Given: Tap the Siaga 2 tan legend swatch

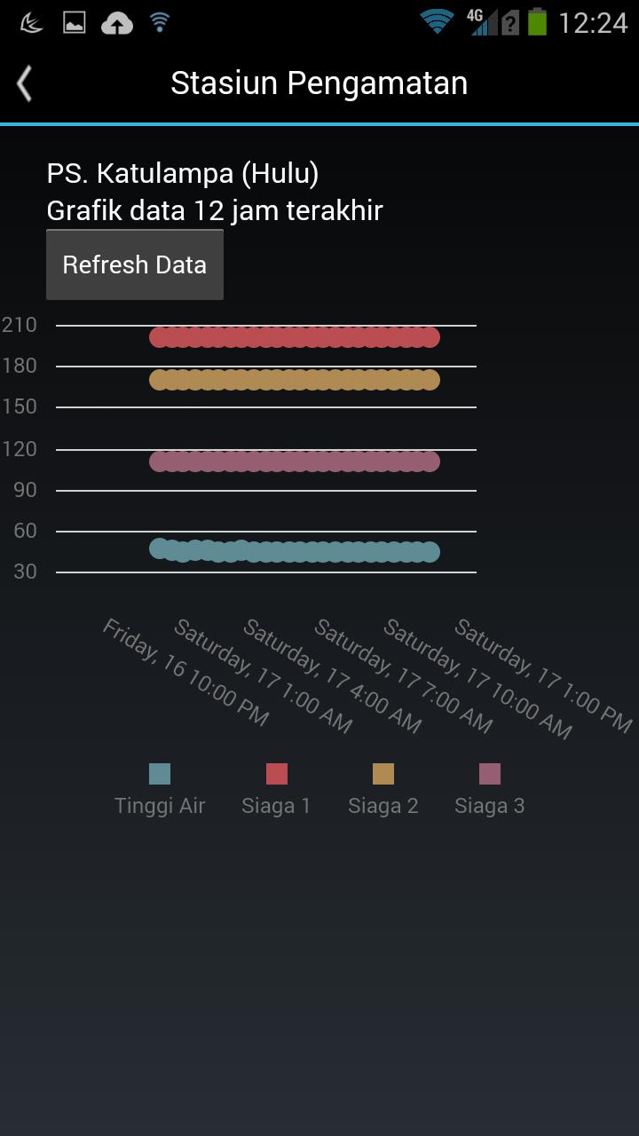Looking at the screenshot, I should [383, 774].
